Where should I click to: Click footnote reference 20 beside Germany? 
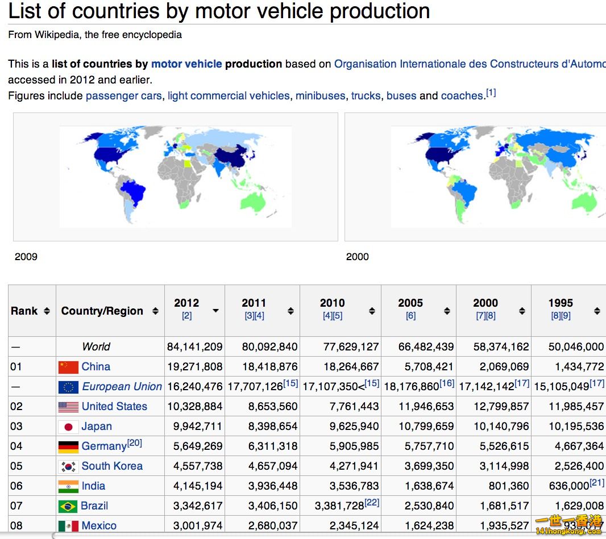tap(135, 443)
